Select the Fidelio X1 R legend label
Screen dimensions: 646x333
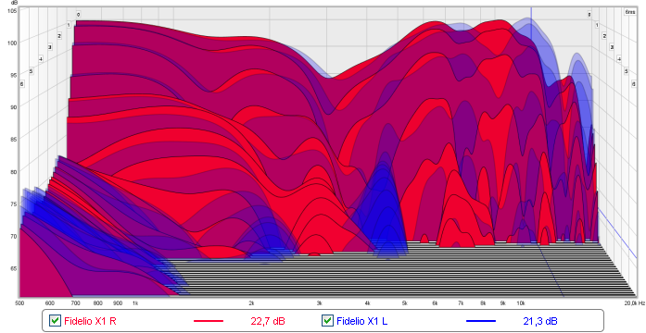point(90,321)
